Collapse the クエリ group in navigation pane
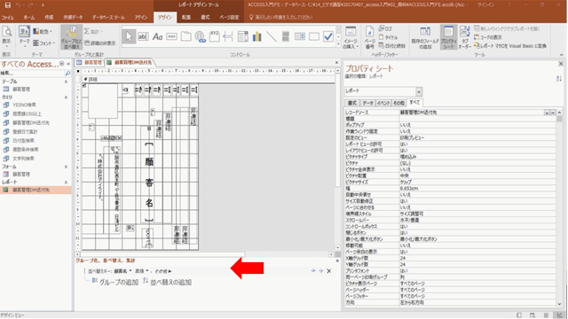Screen dimensions: 568x319 pos(66,97)
